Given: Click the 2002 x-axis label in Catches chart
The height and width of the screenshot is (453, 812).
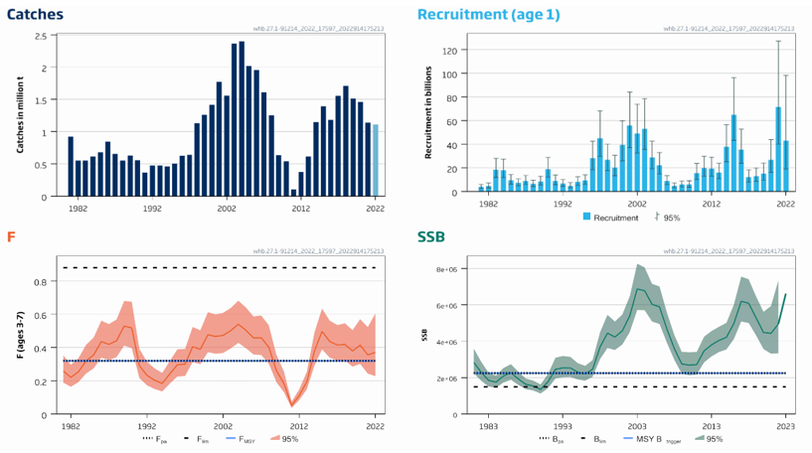Looking at the screenshot, I should pyautogui.click(x=226, y=208).
